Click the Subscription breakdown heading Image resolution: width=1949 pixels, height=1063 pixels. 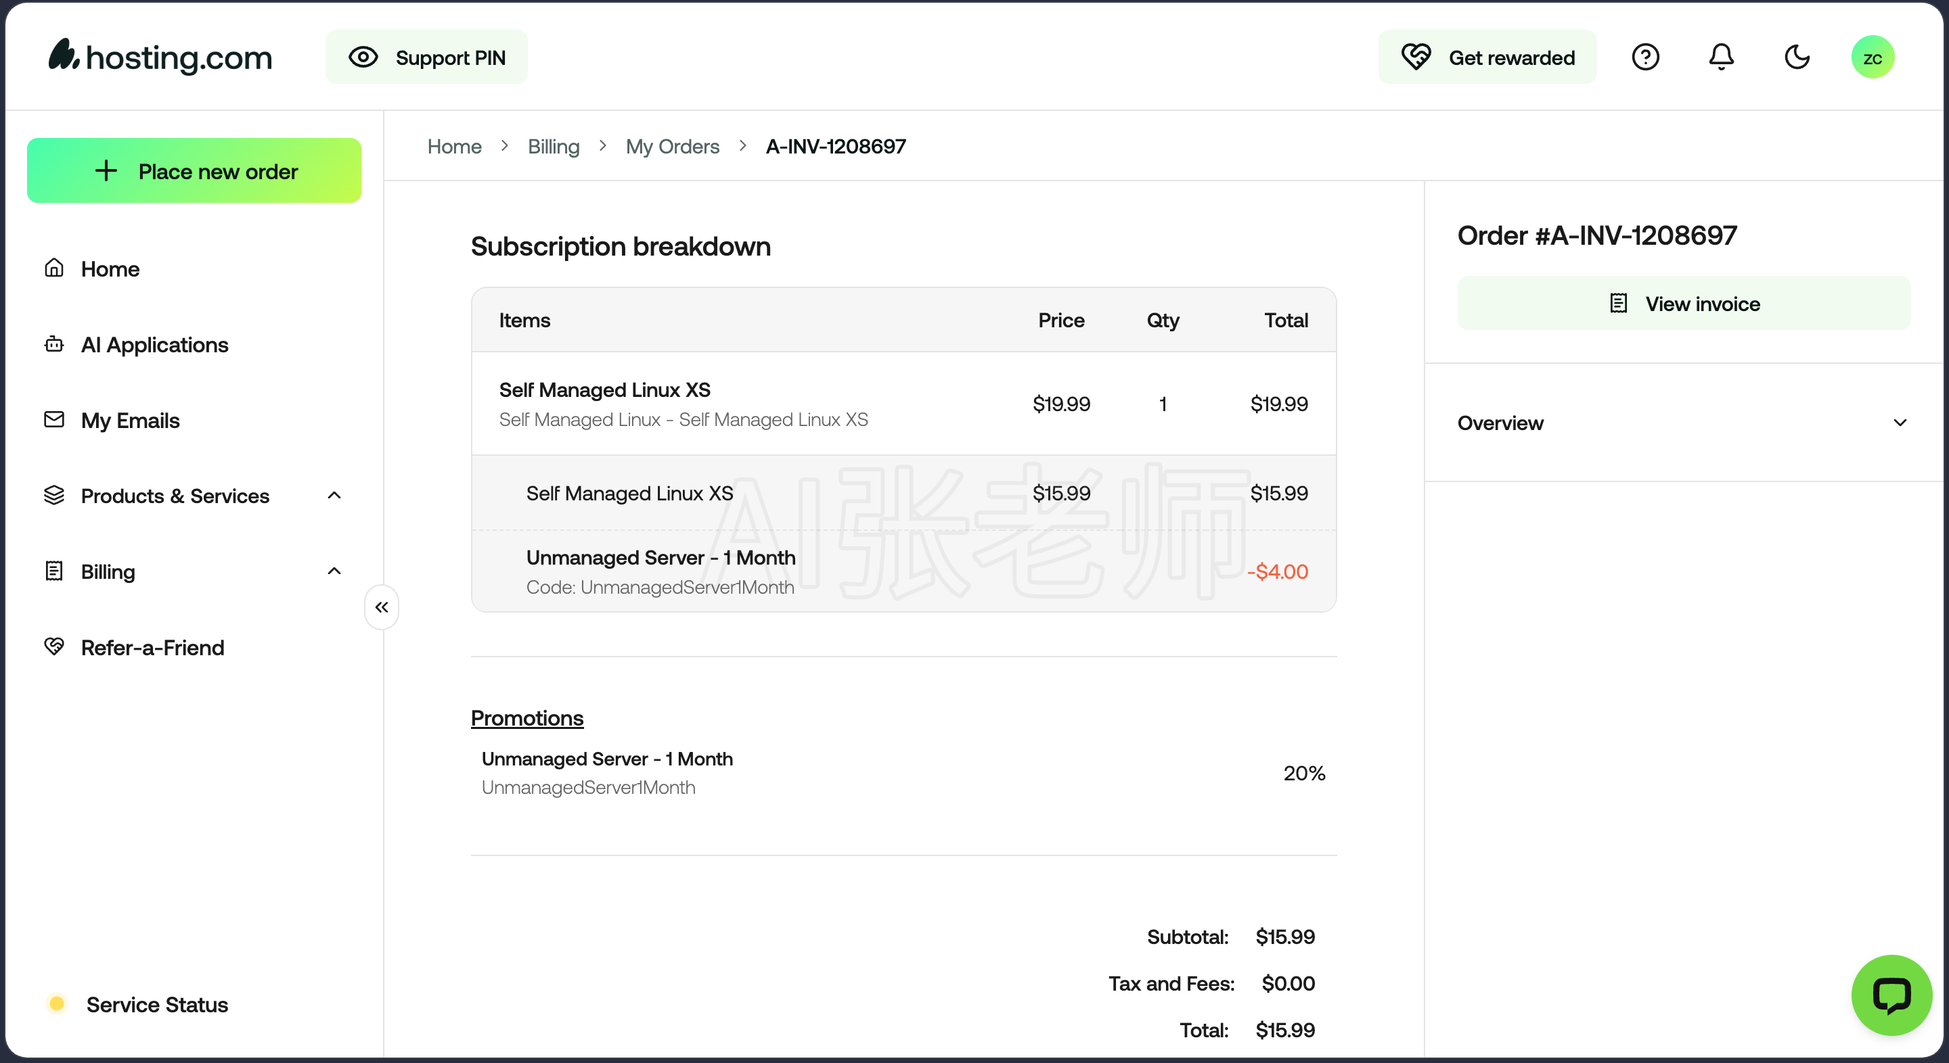(x=621, y=246)
